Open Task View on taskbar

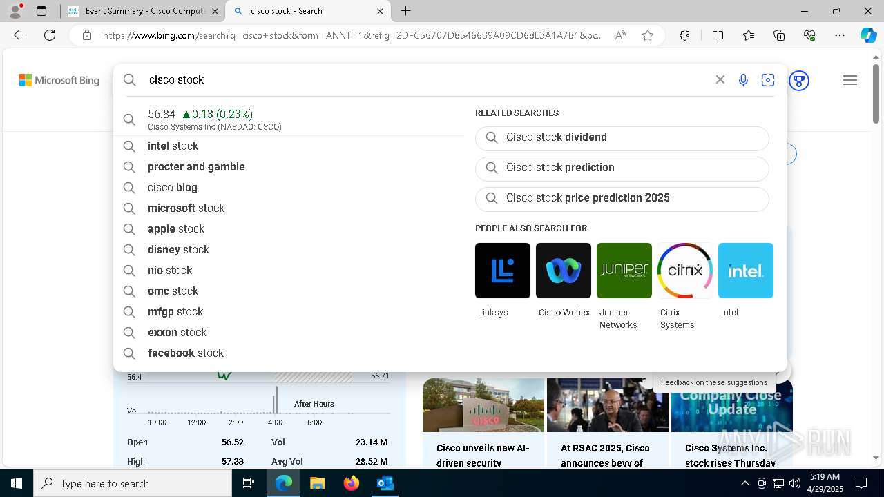[249, 483]
